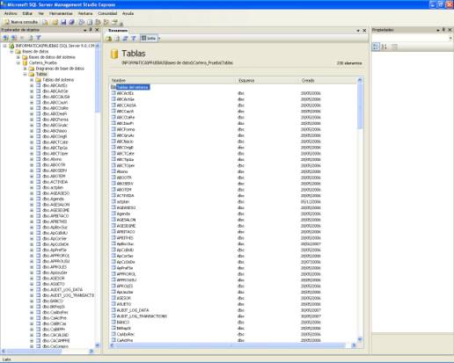Screen dimensions: 454x363
Task: Click the object tree vertical scrollbar thumb
Action: point(98,80)
